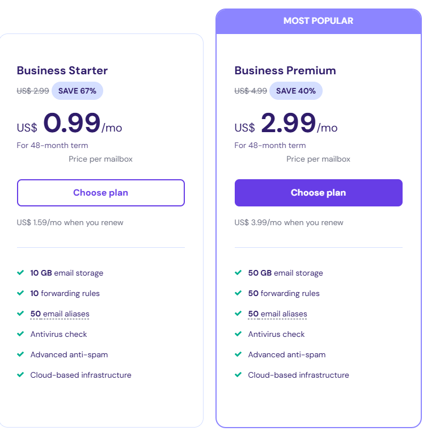Click the MOST POPULAR banner

[x=318, y=21]
